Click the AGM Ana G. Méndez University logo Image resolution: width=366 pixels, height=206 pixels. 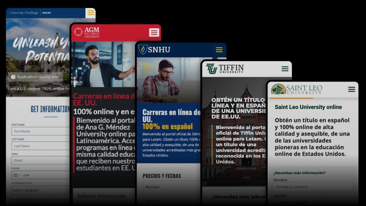[x=87, y=32]
